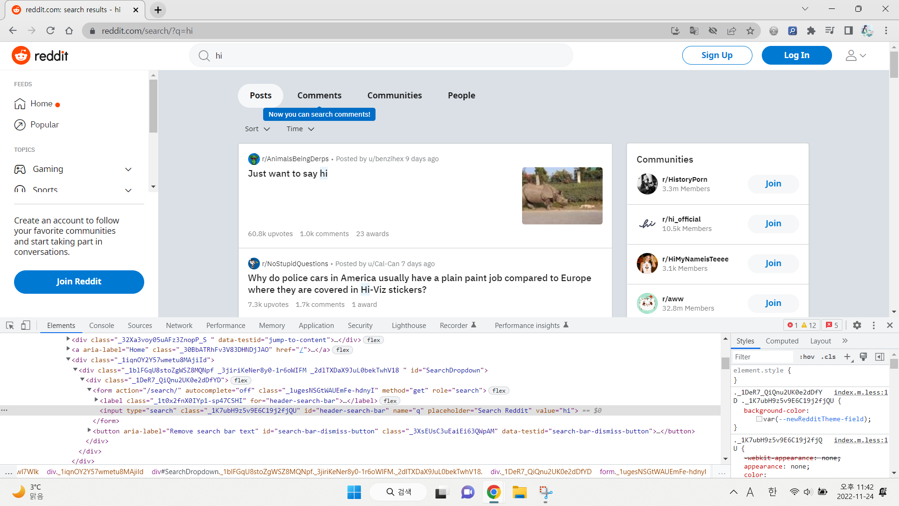The image size is (899, 506).
Task: Open Chrome three-dot menu
Action: click(886, 30)
